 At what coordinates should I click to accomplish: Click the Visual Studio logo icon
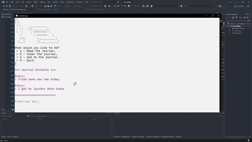point(3,2)
